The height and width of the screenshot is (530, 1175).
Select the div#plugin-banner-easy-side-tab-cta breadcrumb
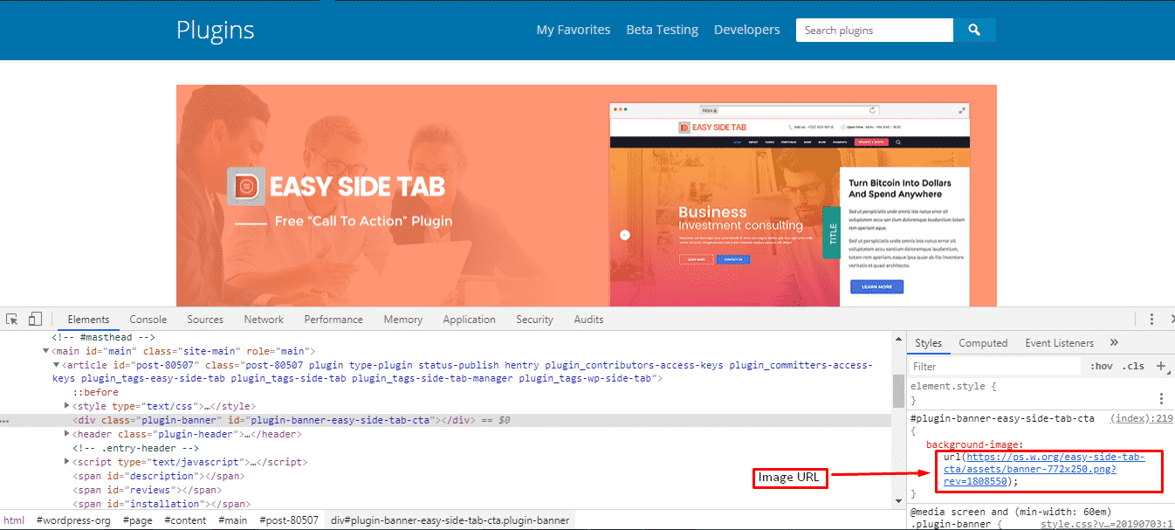(450, 520)
